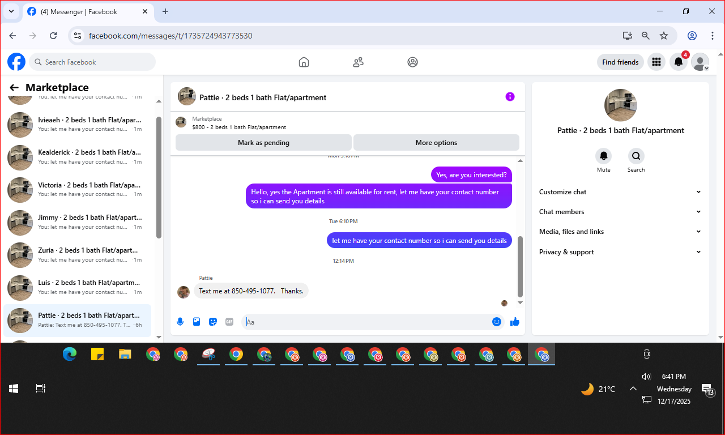Open Chrome profile icon
The height and width of the screenshot is (435, 725).
pos(692,36)
